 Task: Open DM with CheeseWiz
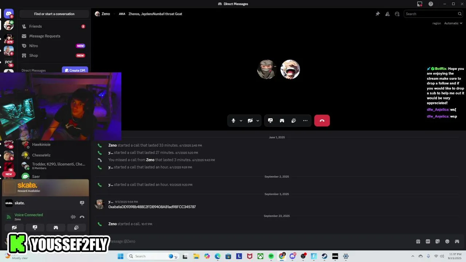tap(54, 155)
